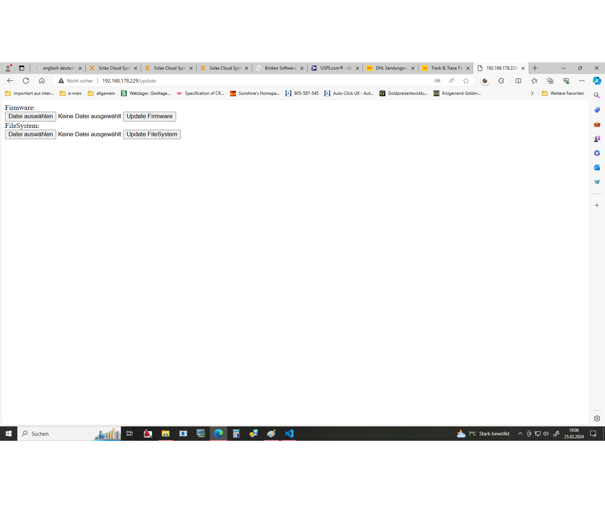The image size is (605, 506).
Task: Open the cookie extension icon
Action: tap(485, 81)
